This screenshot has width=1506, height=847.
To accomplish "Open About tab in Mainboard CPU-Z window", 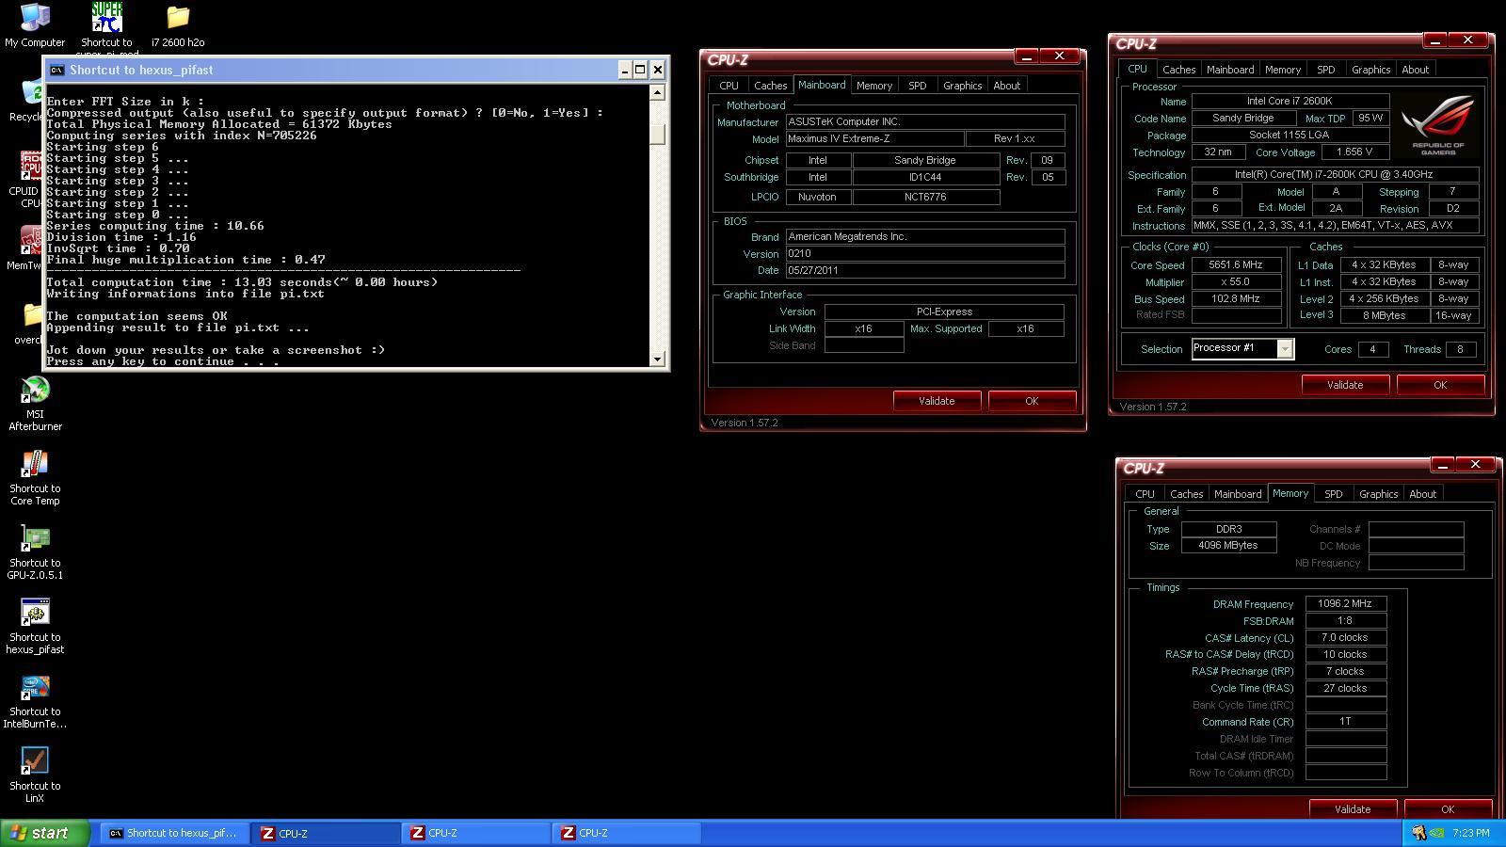I will 1006,86.
